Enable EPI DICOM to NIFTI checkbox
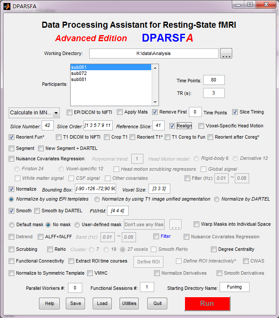The width and height of the screenshot is (279, 318). tap(70, 112)
